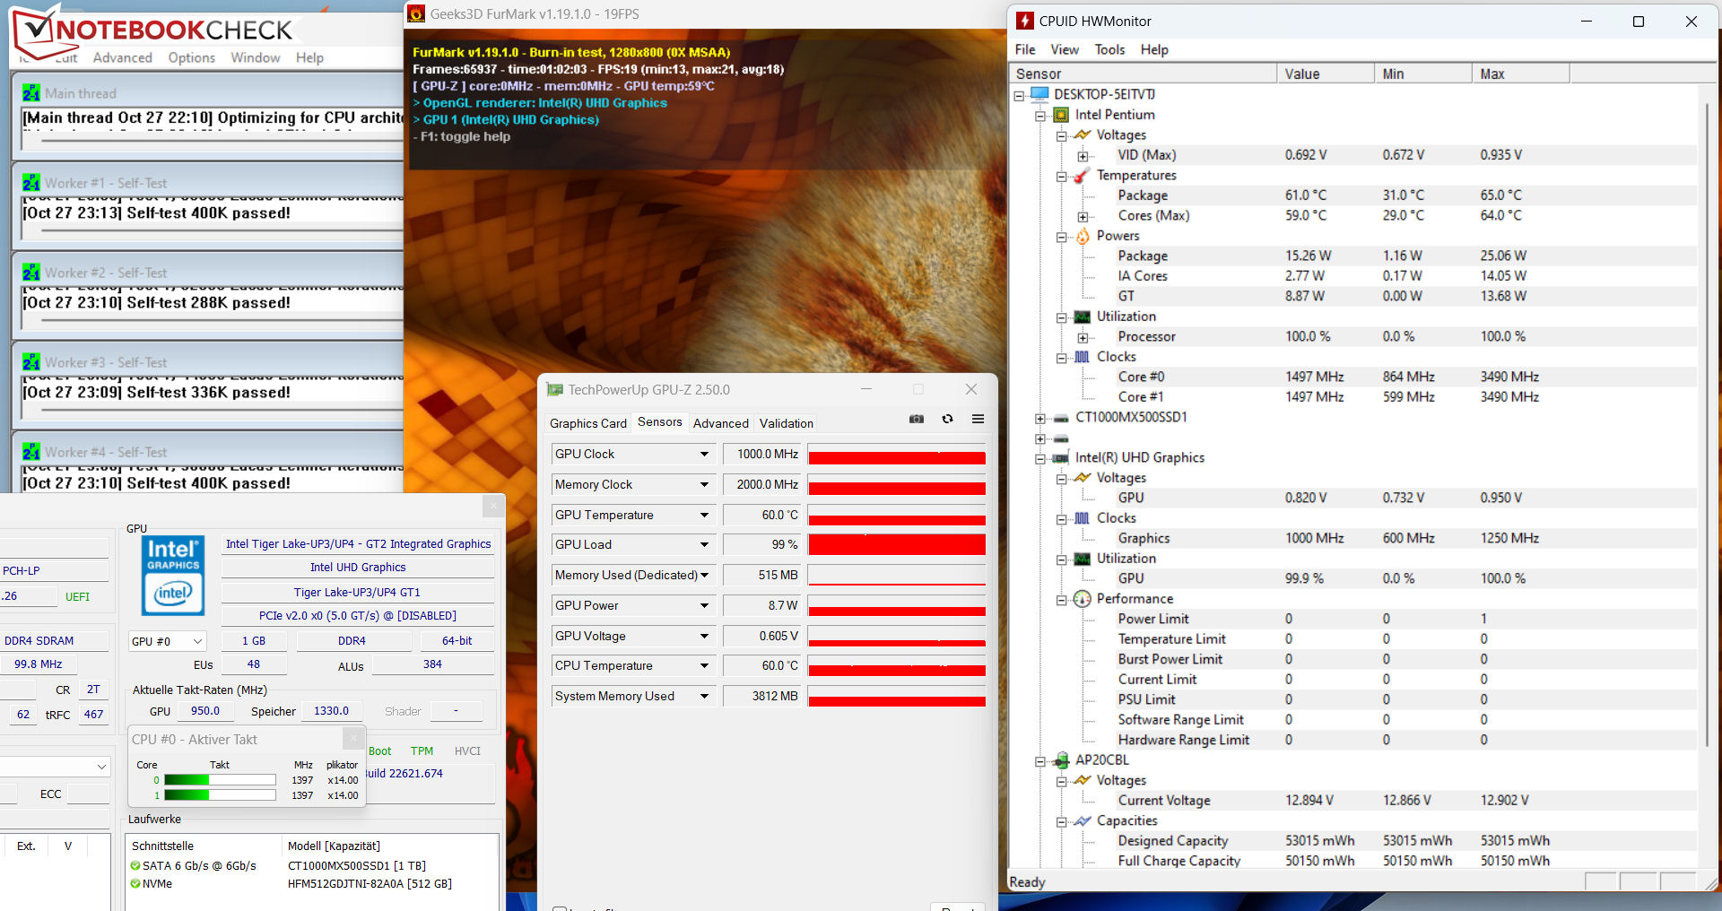Click the Powers flame icon in HWMonitor
This screenshot has height=911, width=1722.
pos(1083,236)
